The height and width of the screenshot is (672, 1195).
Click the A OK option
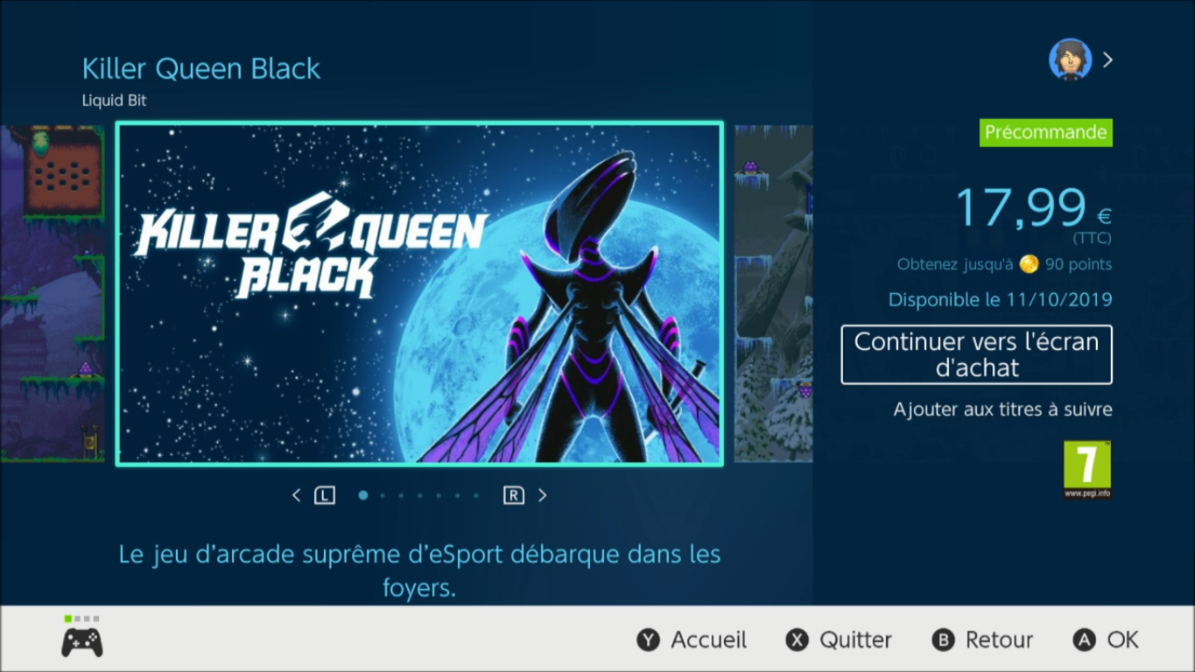1106,640
